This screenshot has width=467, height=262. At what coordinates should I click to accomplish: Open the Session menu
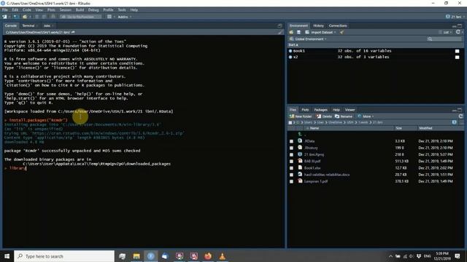(65, 9)
